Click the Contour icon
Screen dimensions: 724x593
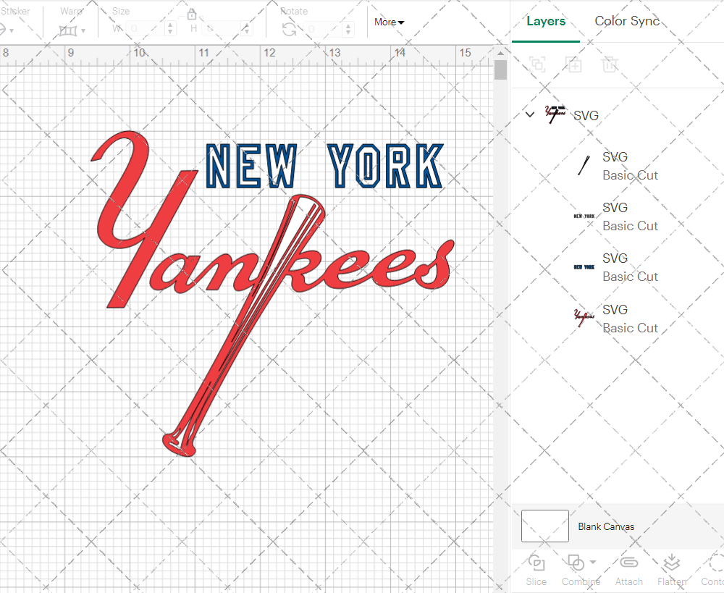[716, 563]
